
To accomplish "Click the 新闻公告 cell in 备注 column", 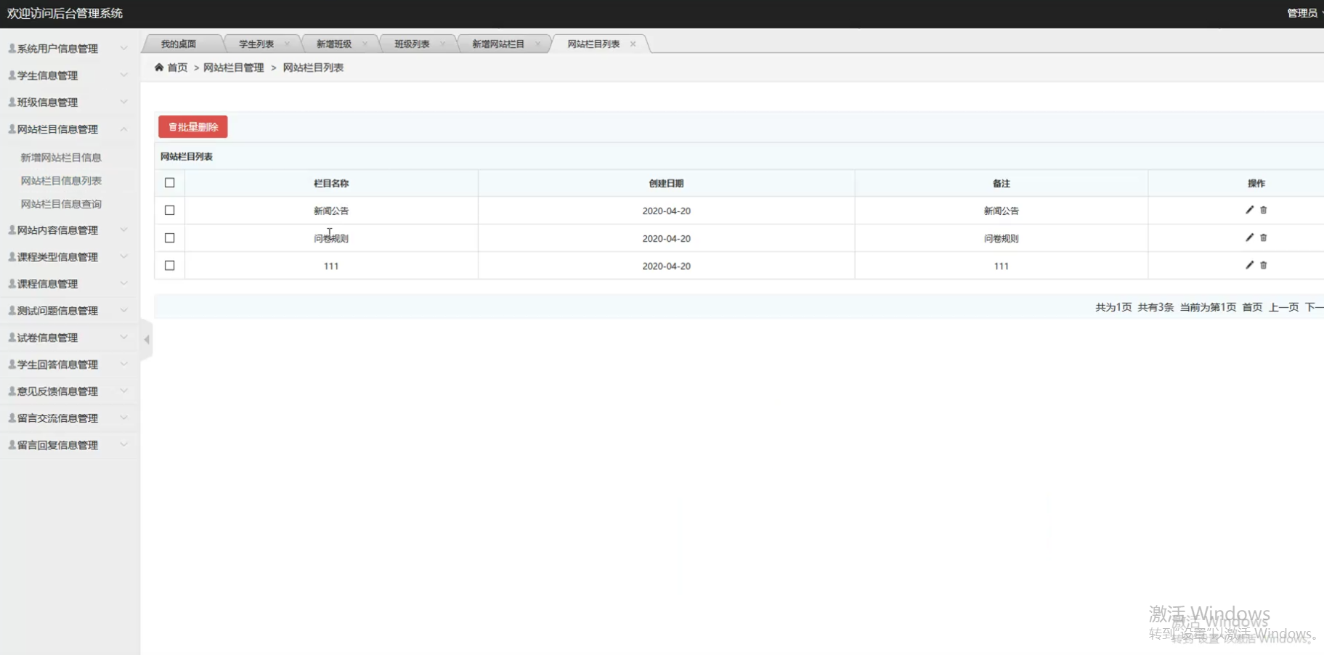I will click(x=1002, y=211).
